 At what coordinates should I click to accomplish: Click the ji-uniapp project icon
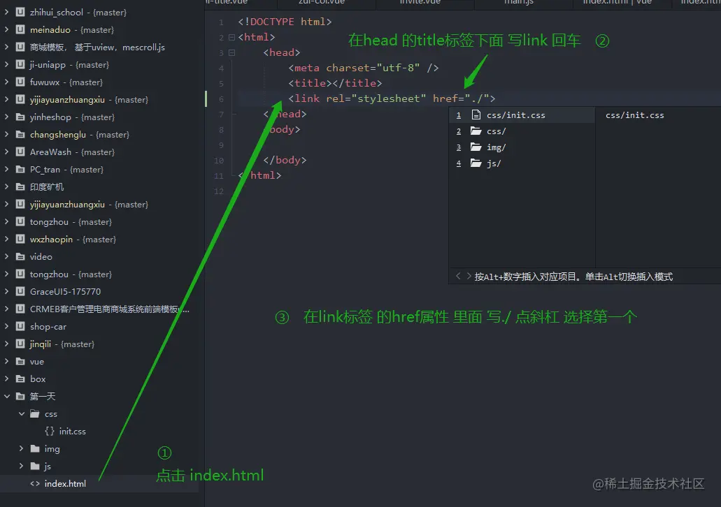click(x=20, y=64)
